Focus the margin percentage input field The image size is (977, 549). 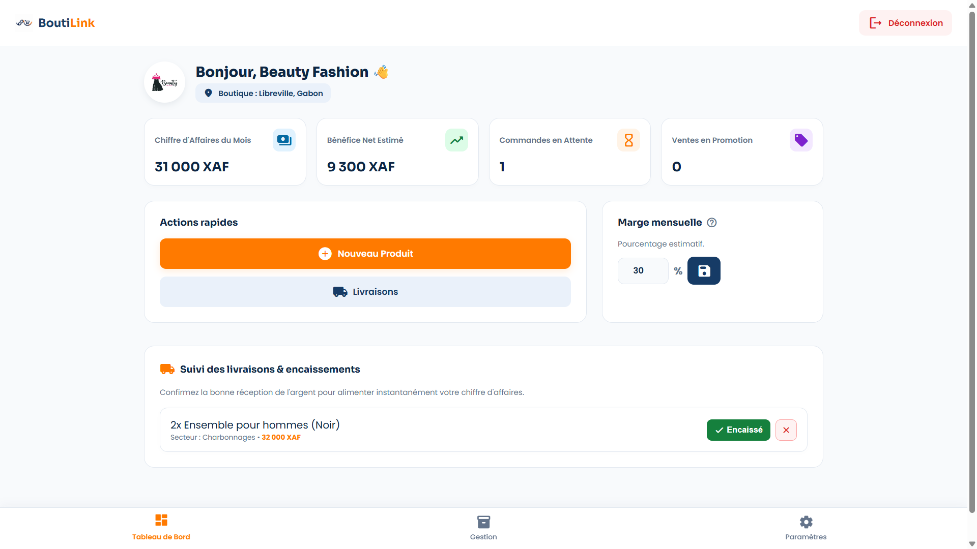tap(643, 270)
